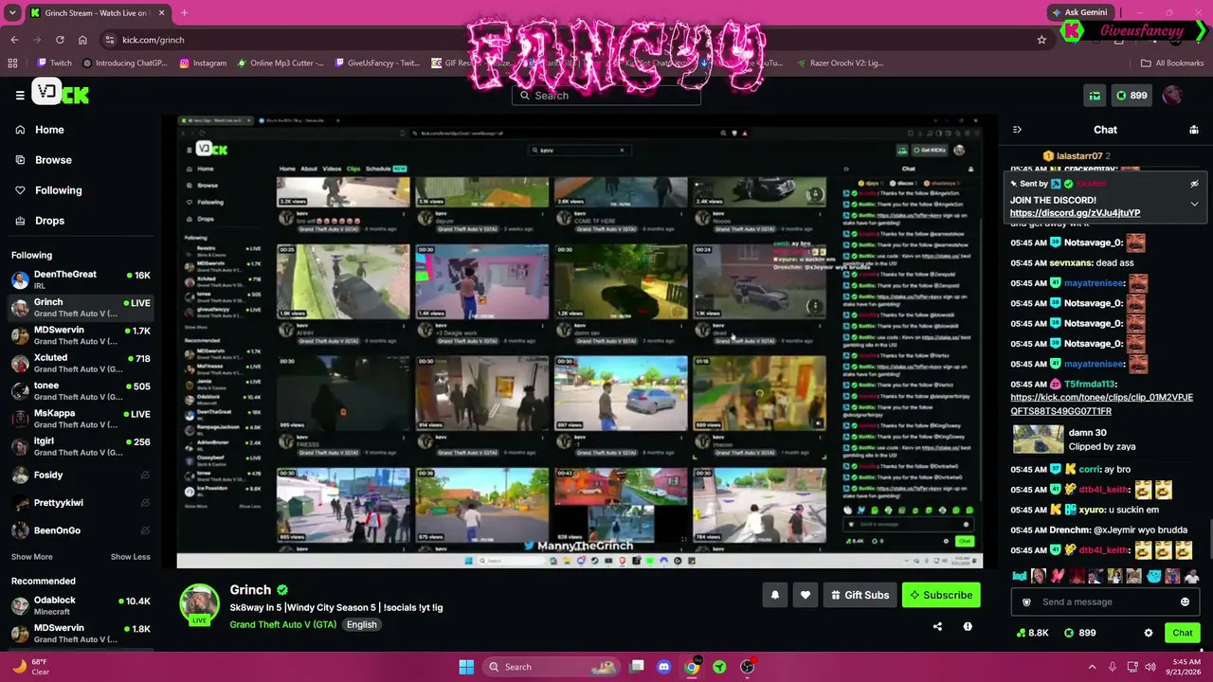
Task: Open the Kick hamburger sidebar menu
Action: [20, 95]
